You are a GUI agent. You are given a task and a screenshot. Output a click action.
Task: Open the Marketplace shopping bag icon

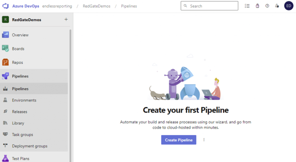257,6
